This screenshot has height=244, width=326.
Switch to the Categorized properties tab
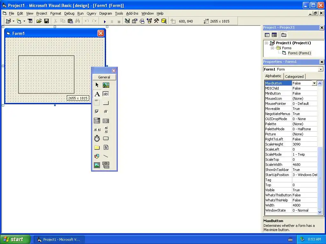pyautogui.click(x=294, y=77)
